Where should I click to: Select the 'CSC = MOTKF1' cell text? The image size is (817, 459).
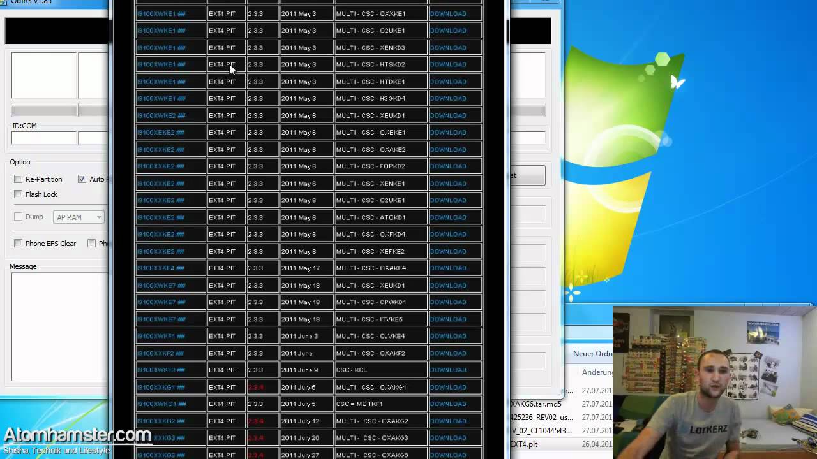(x=359, y=404)
